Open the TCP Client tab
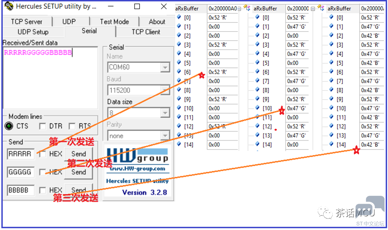Viewport: 388px width, 230px height. [x=146, y=32]
